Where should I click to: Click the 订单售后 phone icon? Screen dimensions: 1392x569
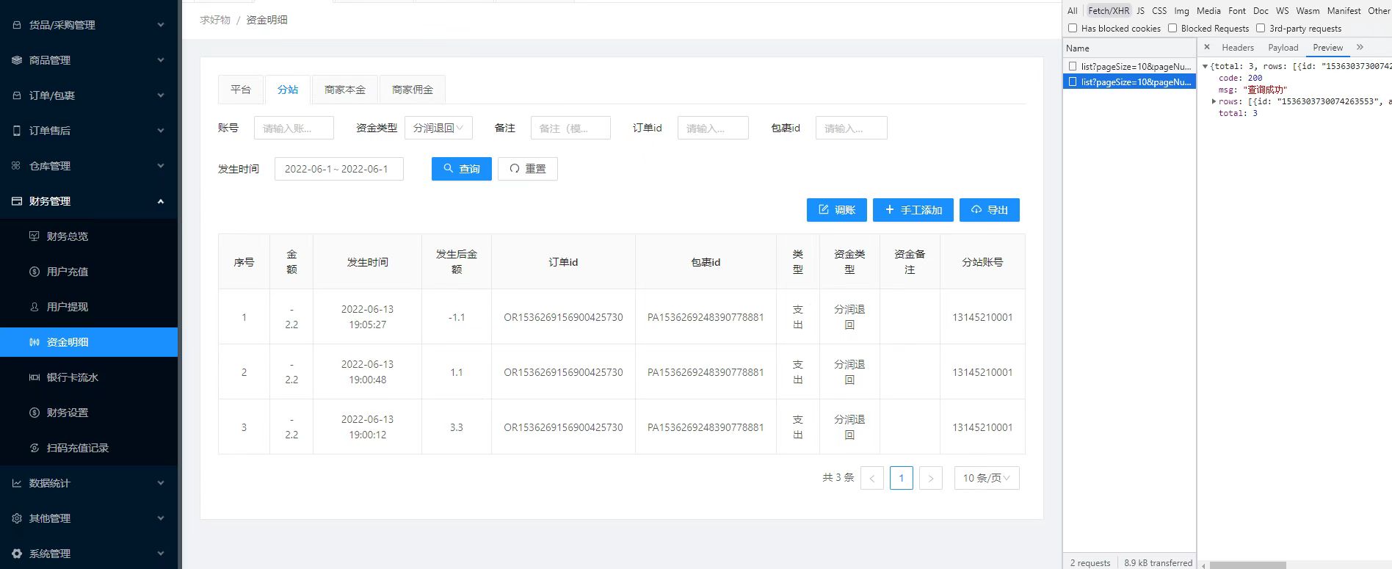pyautogui.click(x=17, y=131)
